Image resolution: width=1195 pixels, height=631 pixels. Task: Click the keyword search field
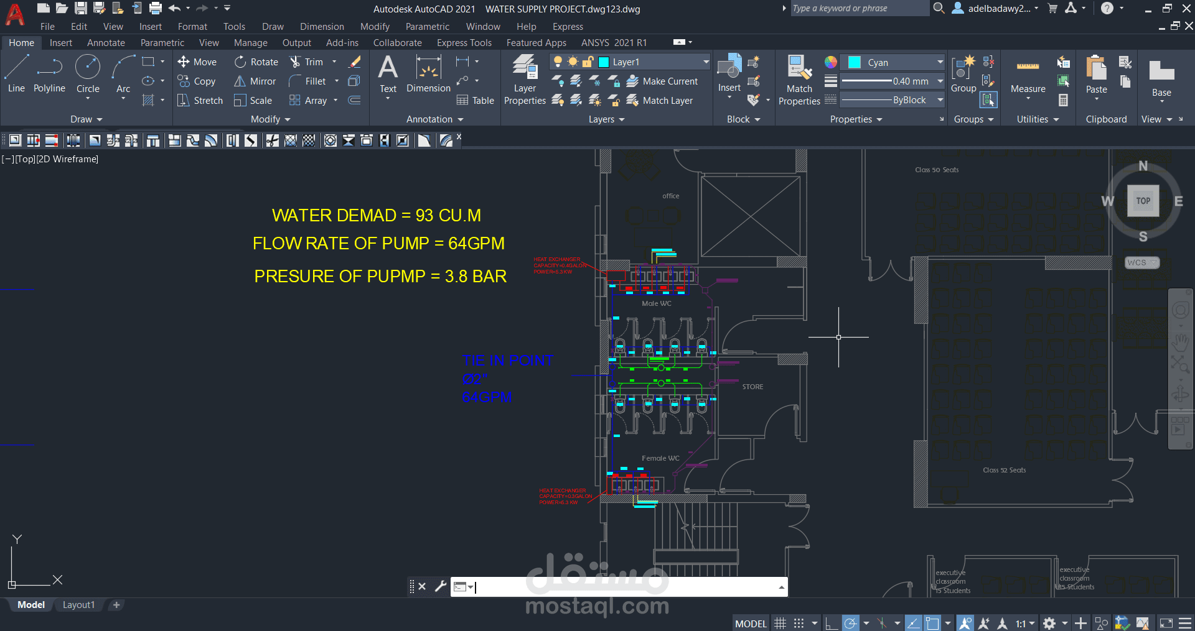click(859, 8)
